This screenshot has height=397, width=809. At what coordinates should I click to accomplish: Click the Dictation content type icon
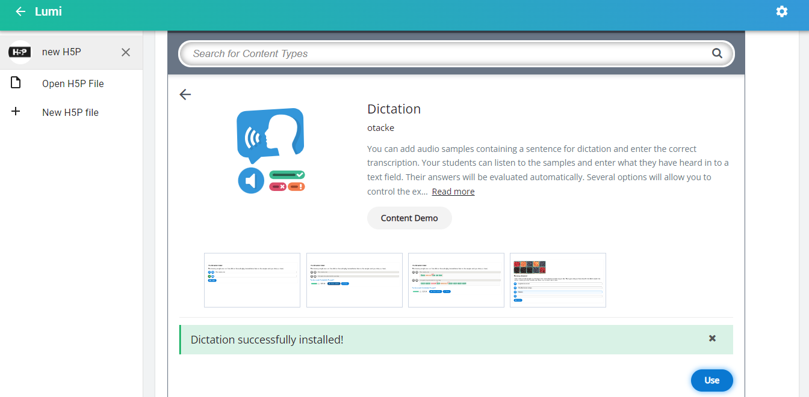coord(270,150)
